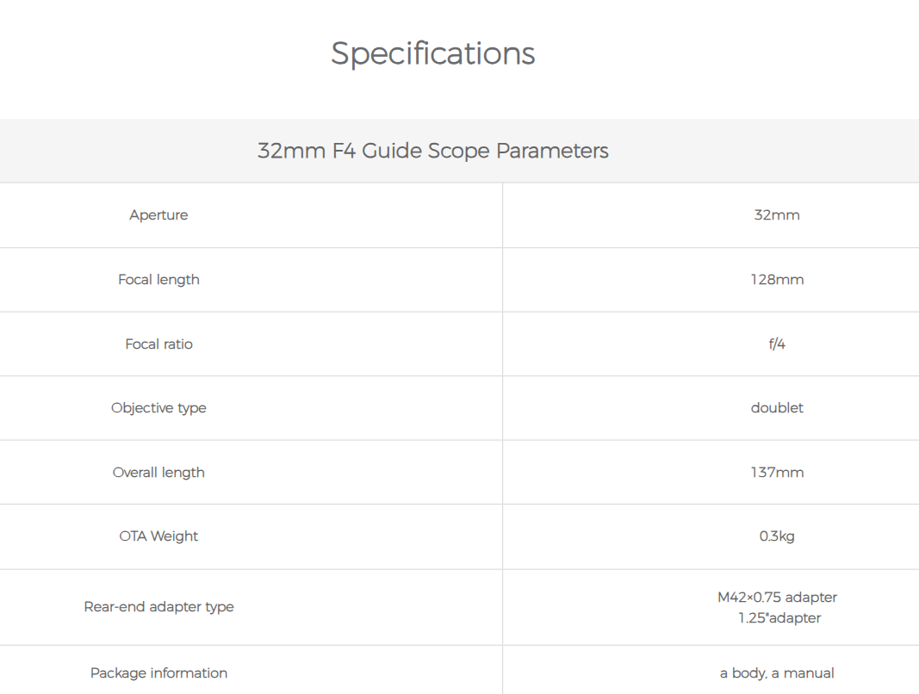
Task: Click the 0.3kg weight value
Action: click(776, 536)
